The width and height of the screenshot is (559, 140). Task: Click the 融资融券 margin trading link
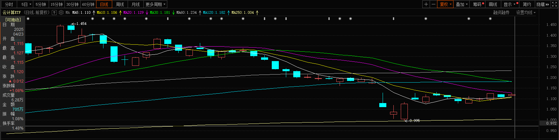[501, 12]
